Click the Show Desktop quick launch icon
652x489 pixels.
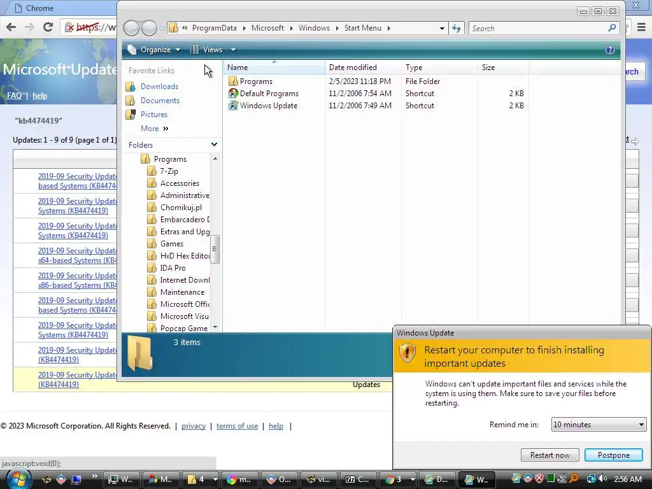coord(76,479)
